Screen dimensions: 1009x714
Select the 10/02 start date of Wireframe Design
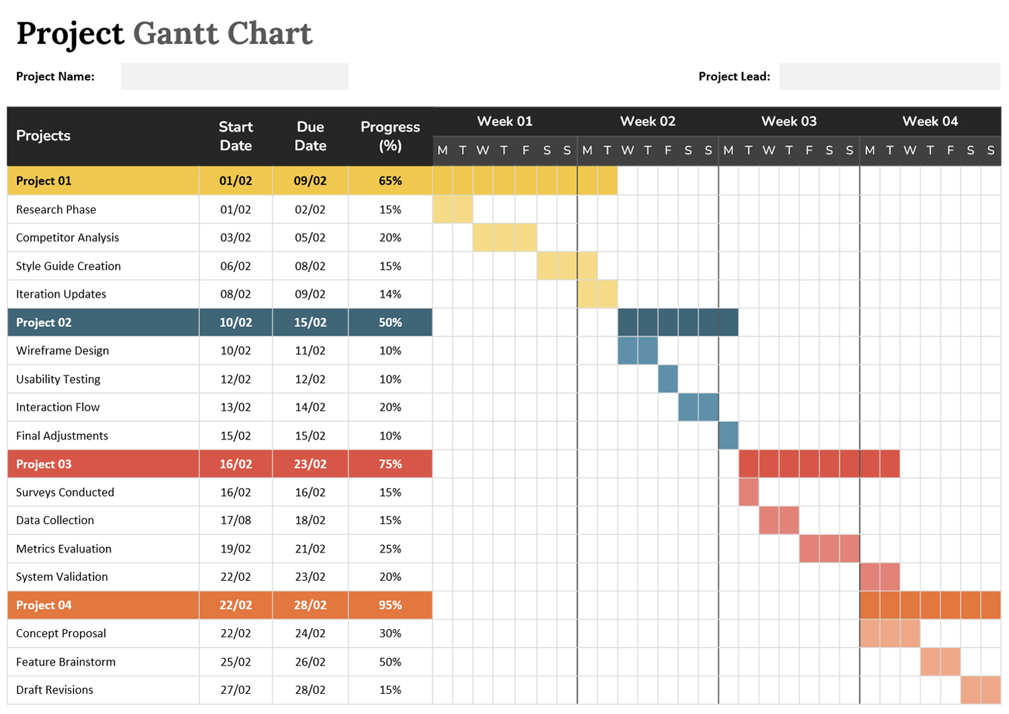pyautogui.click(x=235, y=350)
